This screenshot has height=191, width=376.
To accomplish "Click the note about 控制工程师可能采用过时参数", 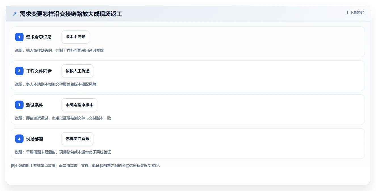I will (59, 50).
